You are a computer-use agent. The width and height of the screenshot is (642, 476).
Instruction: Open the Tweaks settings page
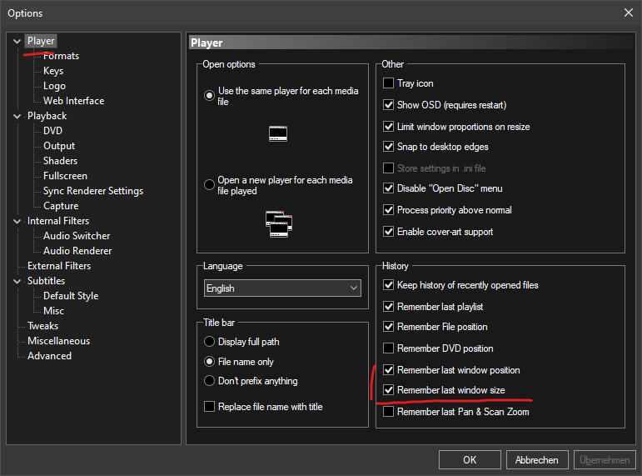(42, 326)
